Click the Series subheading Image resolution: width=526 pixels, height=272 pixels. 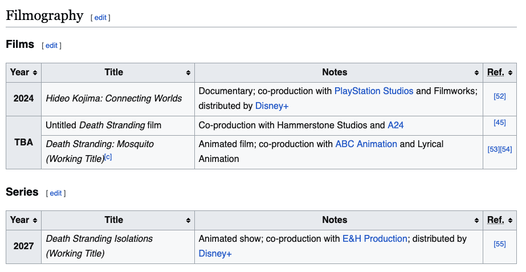pos(22,192)
